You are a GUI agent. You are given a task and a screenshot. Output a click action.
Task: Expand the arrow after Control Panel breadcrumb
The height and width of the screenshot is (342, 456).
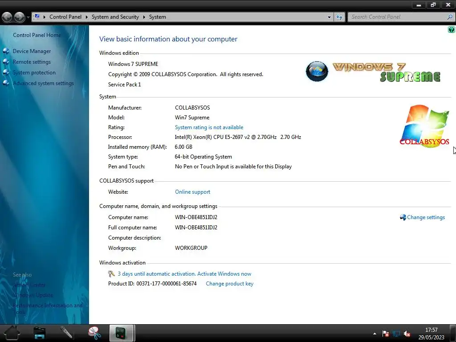click(87, 17)
